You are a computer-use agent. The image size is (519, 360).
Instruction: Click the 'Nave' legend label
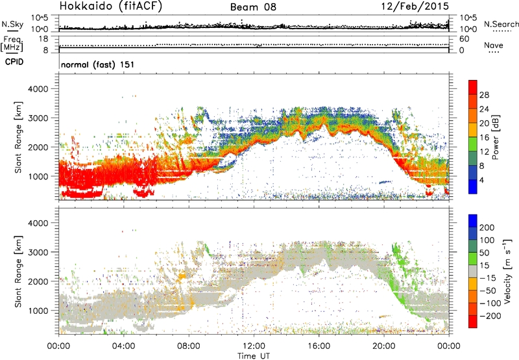click(x=493, y=45)
